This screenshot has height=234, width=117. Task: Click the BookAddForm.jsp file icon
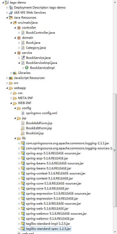click(23, 123)
